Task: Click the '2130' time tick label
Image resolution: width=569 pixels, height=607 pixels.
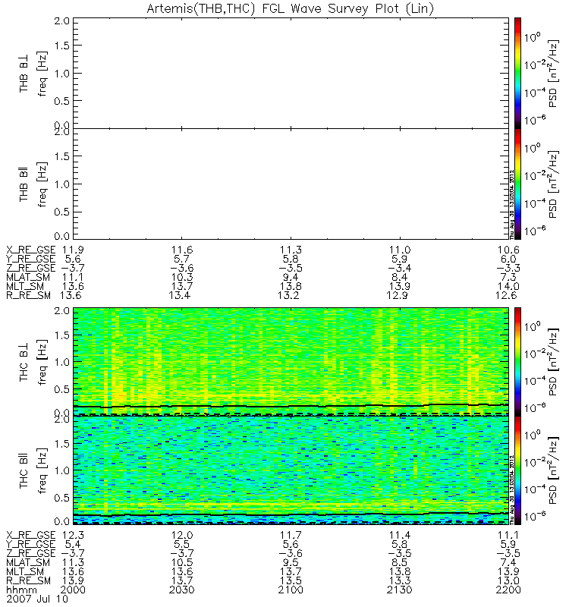Action: [400, 590]
